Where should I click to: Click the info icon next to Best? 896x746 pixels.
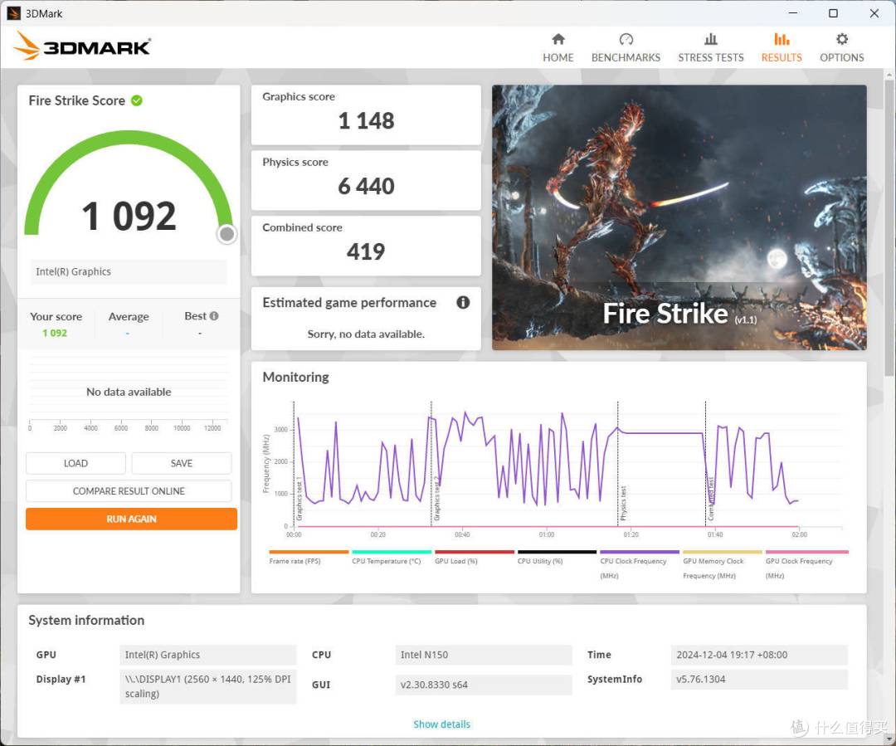214,316
